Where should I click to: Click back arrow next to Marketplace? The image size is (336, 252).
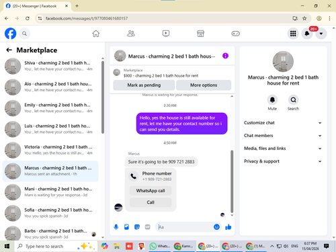point(9,50)
